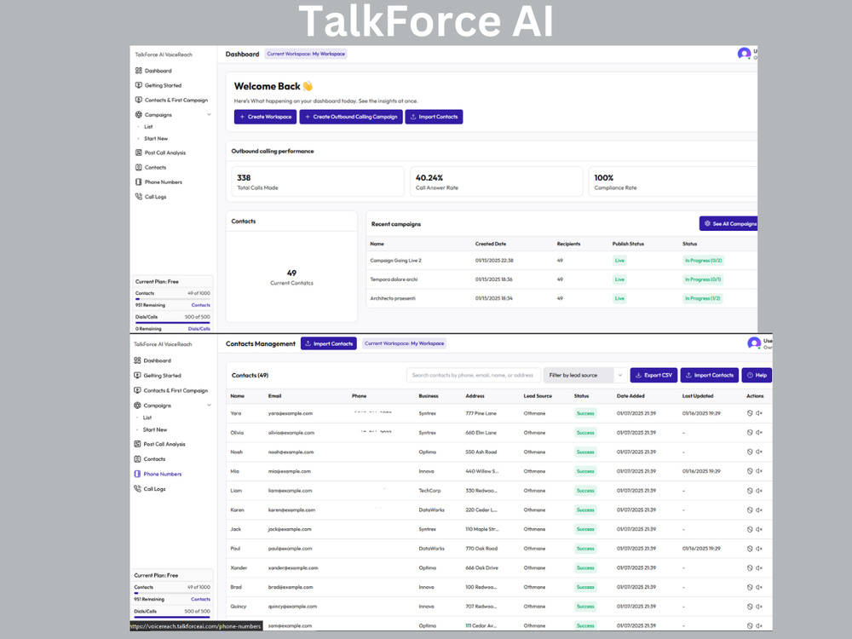Click Getting Started icon in lower Contacts Management sidebar
This screenshot has height=639, width=852.
(137, 376)
